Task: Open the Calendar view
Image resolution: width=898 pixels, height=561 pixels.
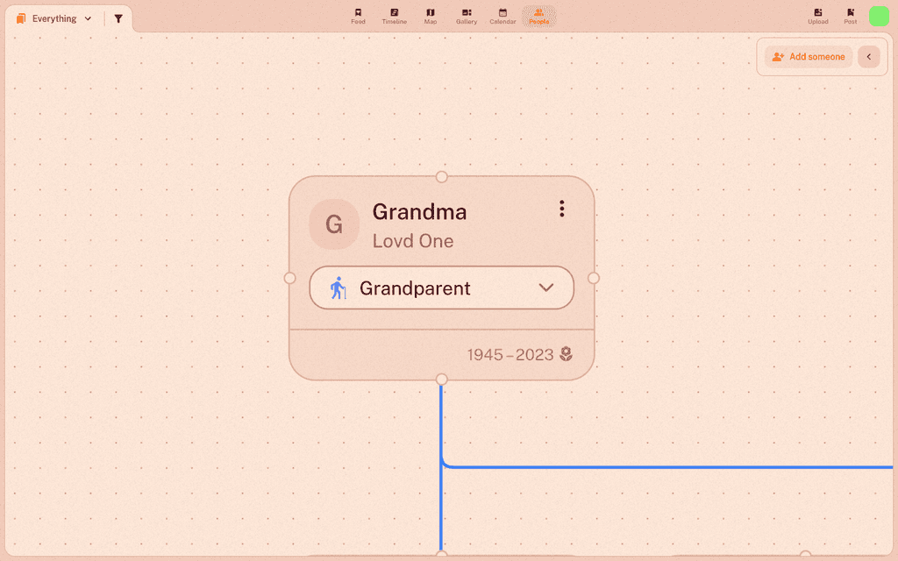Action: [x=502, y=17]
